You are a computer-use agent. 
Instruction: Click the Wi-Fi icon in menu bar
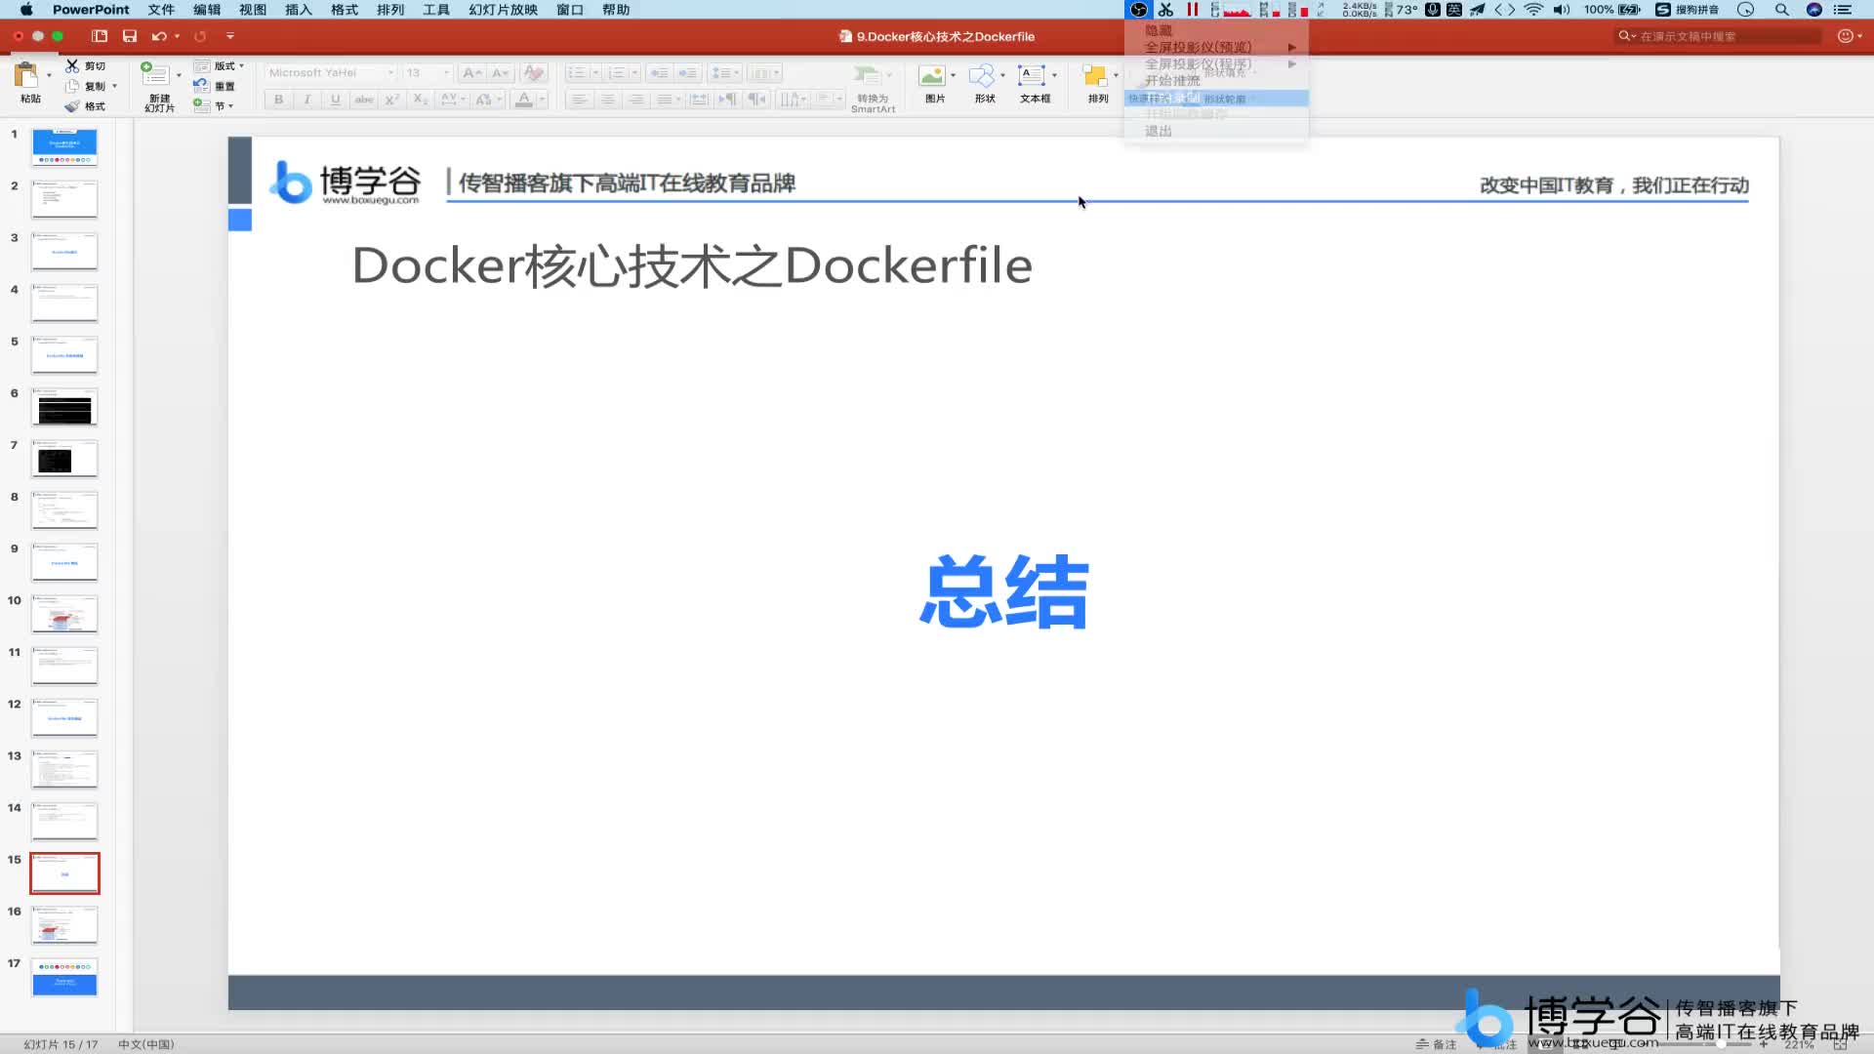tap(1533, 10)
